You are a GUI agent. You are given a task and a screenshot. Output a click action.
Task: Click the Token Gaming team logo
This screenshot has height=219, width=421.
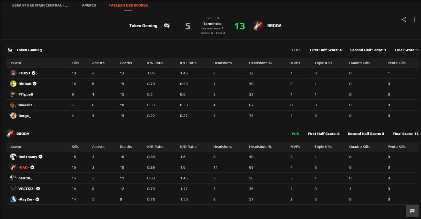[167, 26]
